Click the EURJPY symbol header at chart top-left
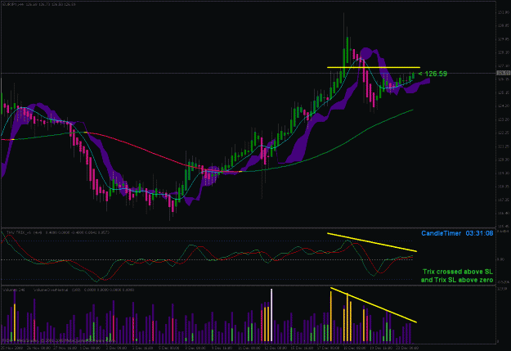This screenshot has height=351, width=511. click(x=38, y=4)
